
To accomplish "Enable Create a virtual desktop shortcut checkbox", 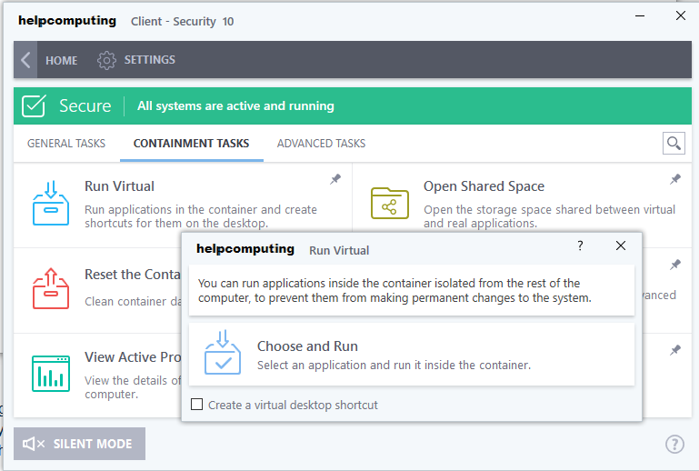I will (x=196, y=404).
